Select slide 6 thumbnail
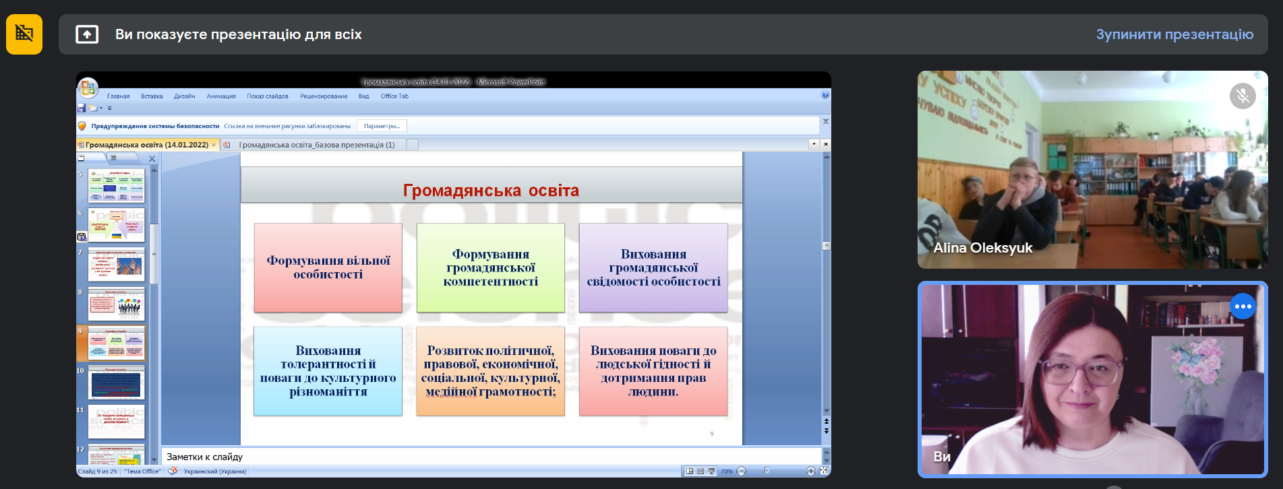1283x489 pixels. click(x=117, y=225)
